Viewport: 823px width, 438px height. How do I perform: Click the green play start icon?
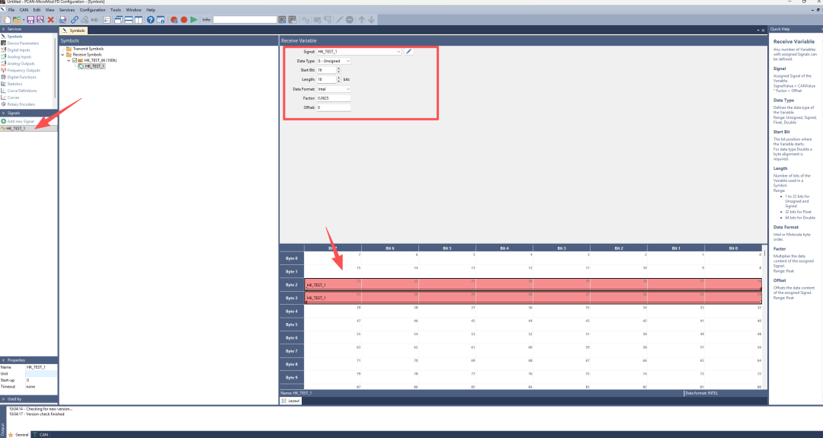point(194,19)
